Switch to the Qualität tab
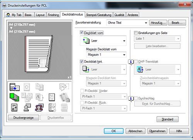This screenshot has height=140, width=193. point(119,15)
